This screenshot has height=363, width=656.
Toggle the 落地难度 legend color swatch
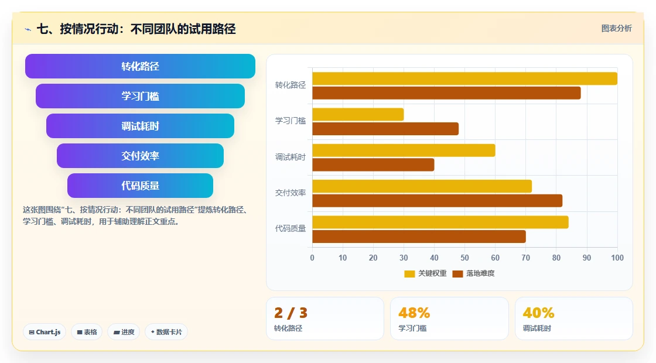pyautogui.click(x=457, y=273)
